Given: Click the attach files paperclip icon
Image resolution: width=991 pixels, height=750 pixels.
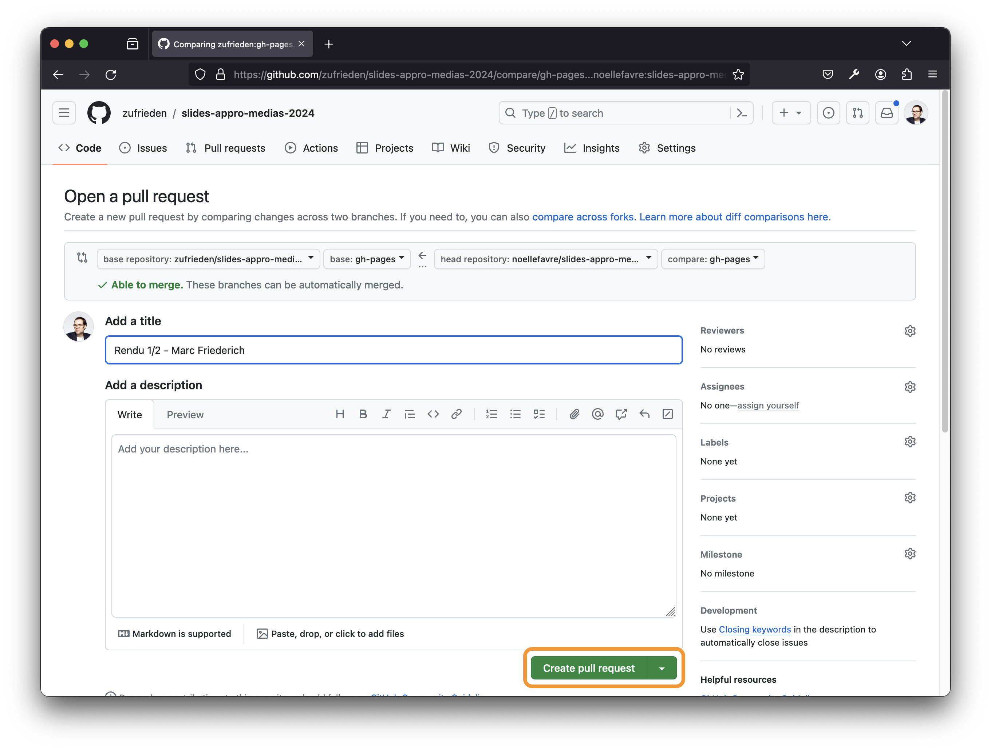Looking at the screenshot, I should click(x=575, y=414).
